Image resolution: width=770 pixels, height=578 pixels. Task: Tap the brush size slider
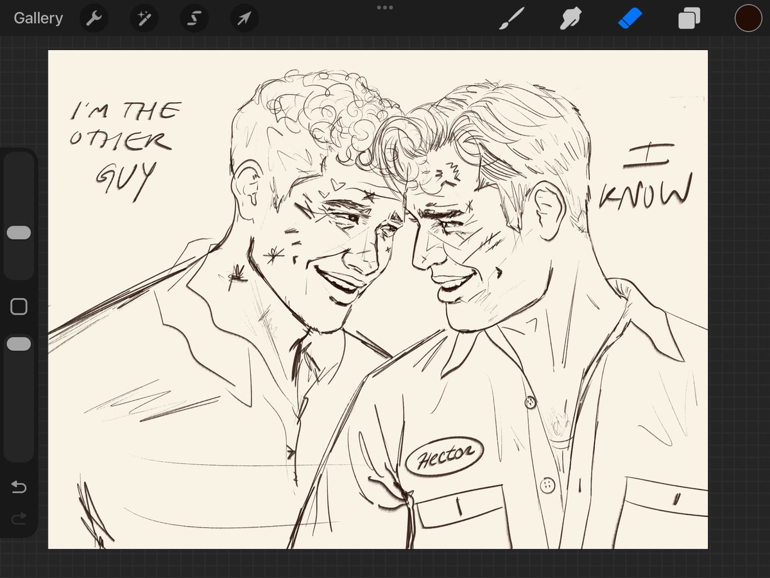click(x=19, y=232)
